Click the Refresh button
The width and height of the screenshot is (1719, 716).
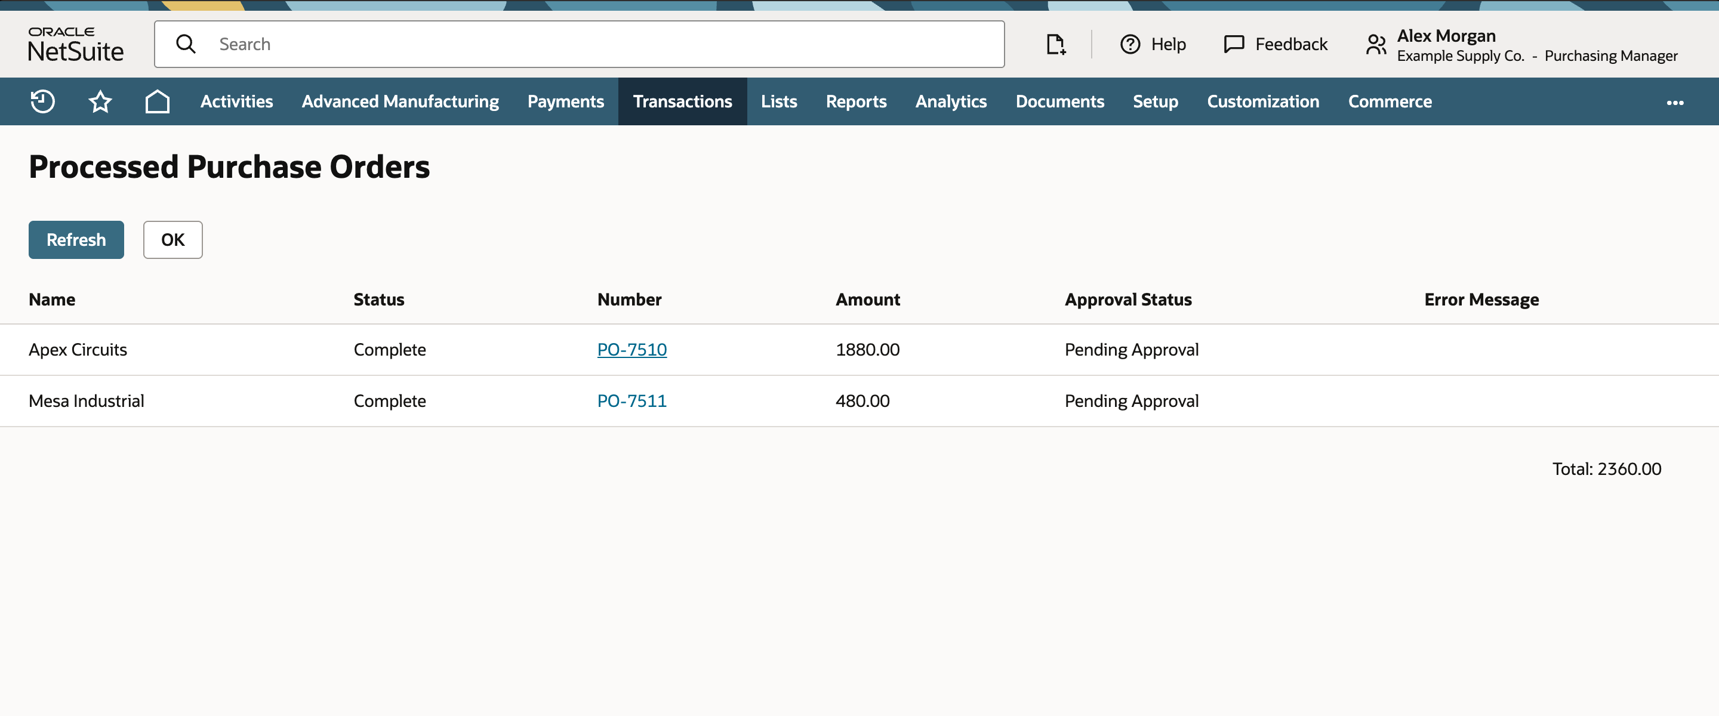coord(76,239)
